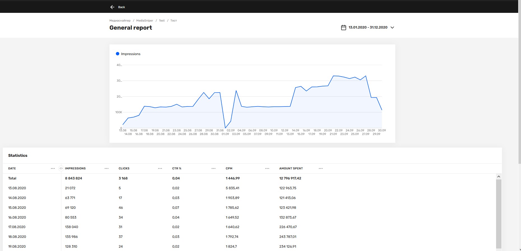The width and height of the screenshot is (521, 251).
Task: Click the 100K label on the chart y-axis
Action: (119, 112)
